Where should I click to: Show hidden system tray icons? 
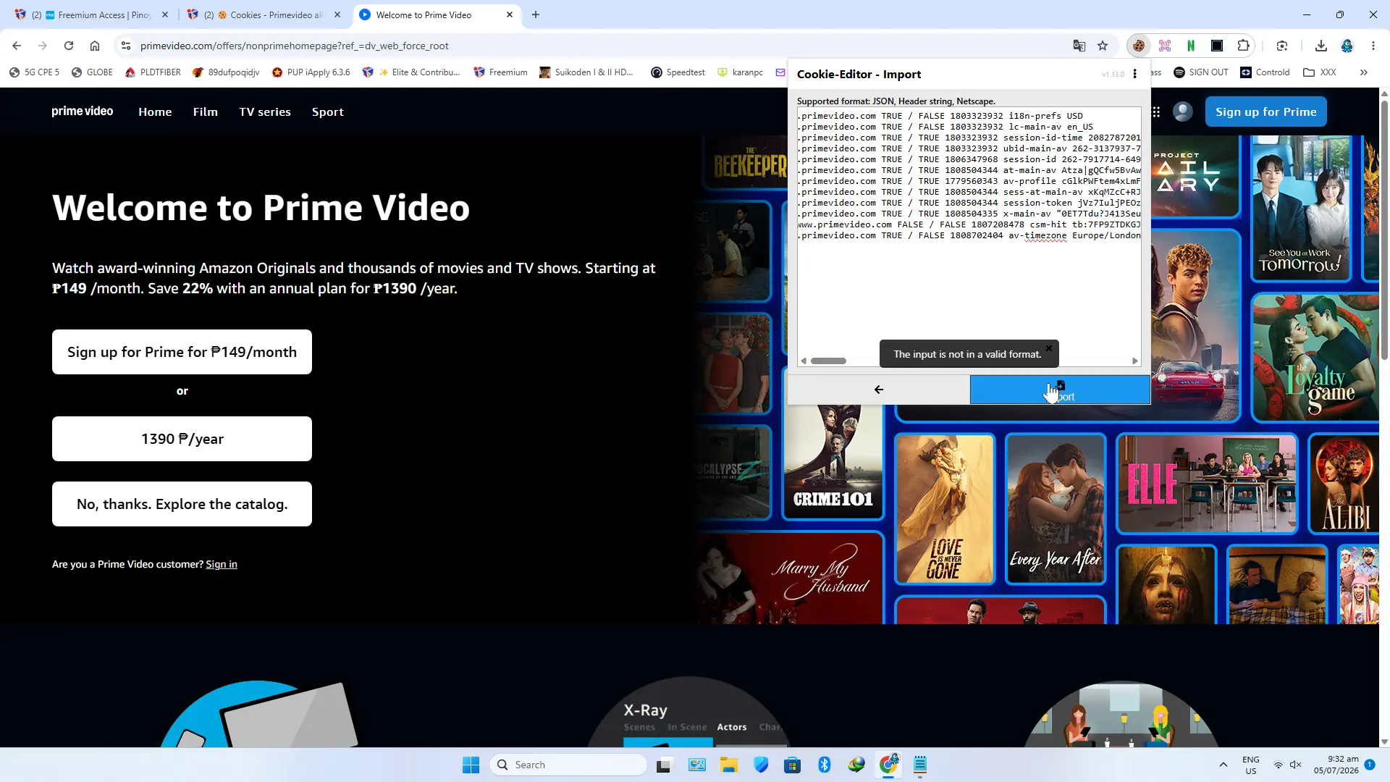(x=1223, y=765)
